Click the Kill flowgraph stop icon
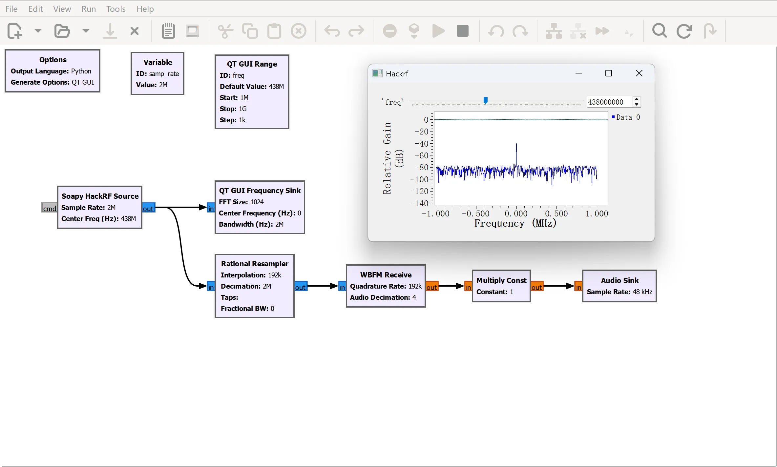 point(463,31)
